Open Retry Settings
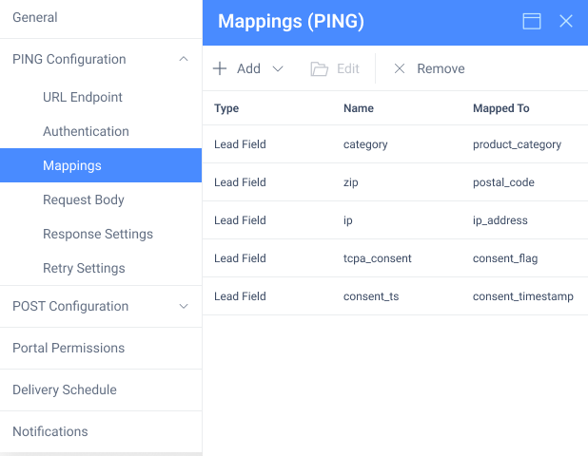The width and height of the screenshot is (588, 456). (101, 268)
